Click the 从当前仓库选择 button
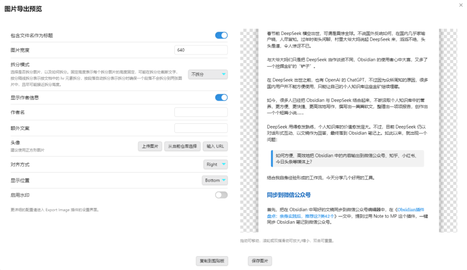Screen dimensions: 467x270 pyautogui.click(x=182, y=146)
